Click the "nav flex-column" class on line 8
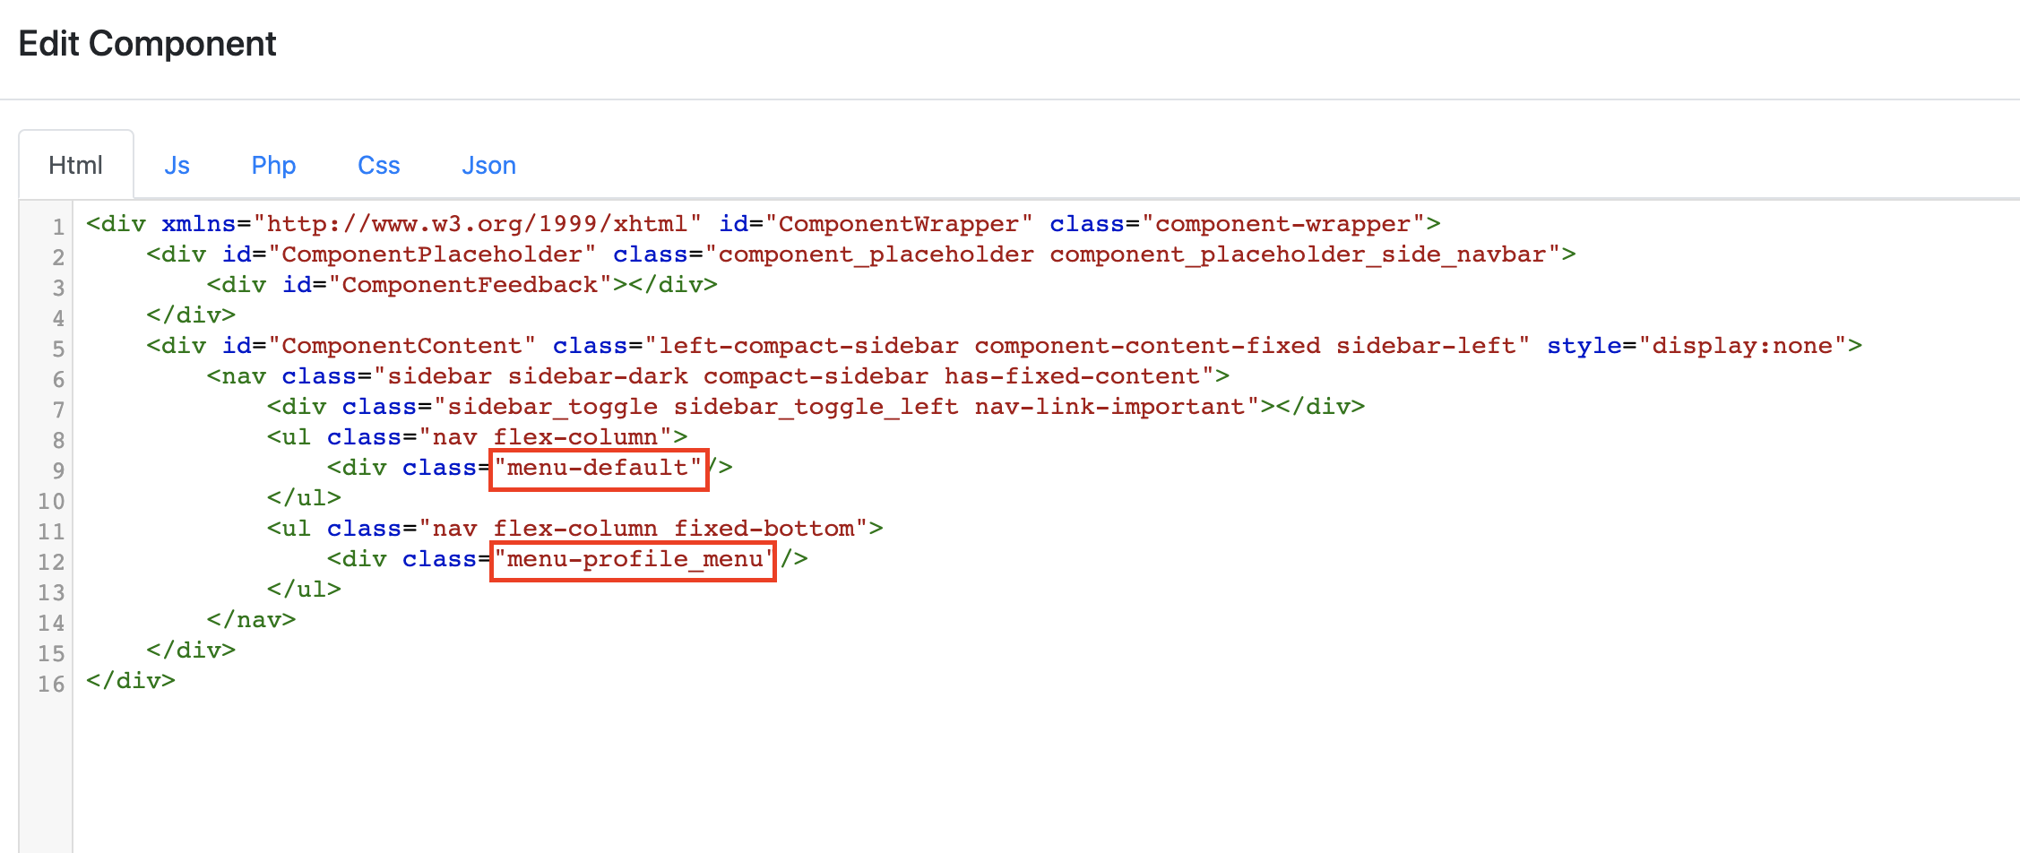Image resolution: width=2020 pixels, height=853 pixels. click(546, 437)
